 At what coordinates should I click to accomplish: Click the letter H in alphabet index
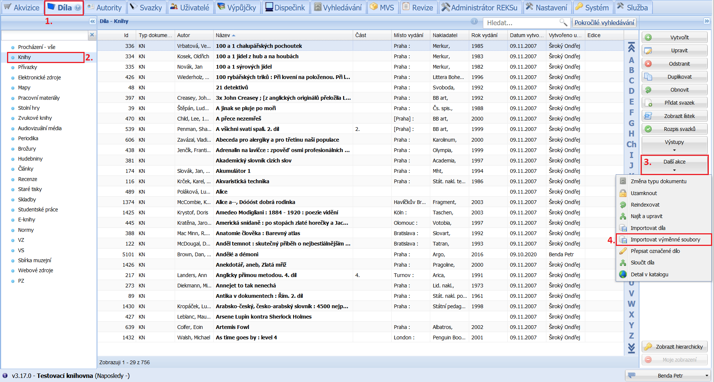[631, 134]
